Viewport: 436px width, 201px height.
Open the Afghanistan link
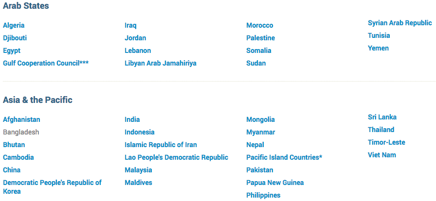21,119
